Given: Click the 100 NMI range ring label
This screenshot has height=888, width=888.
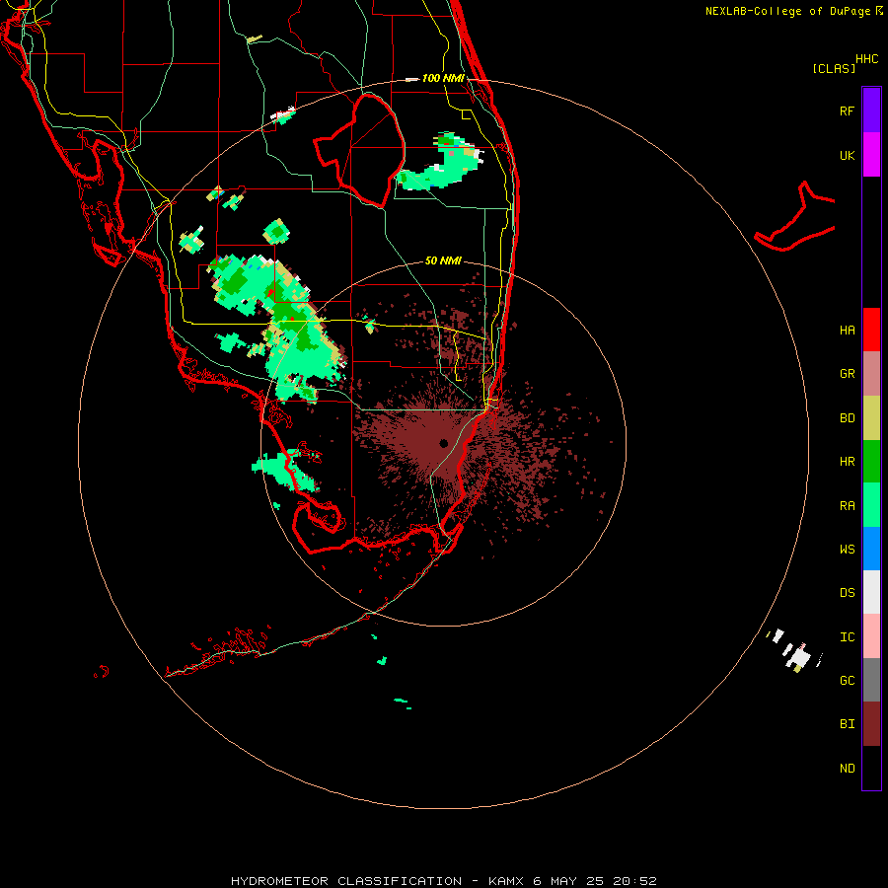Looking at the screenshot, I should [443, 78].
